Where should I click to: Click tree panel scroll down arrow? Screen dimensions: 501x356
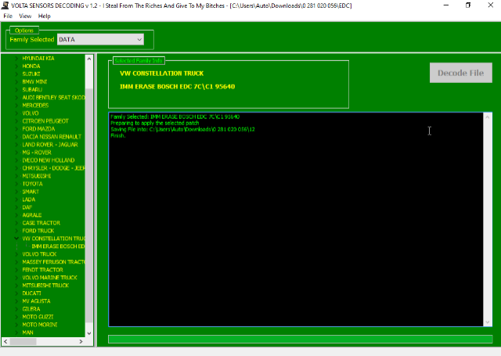(88, 333)
